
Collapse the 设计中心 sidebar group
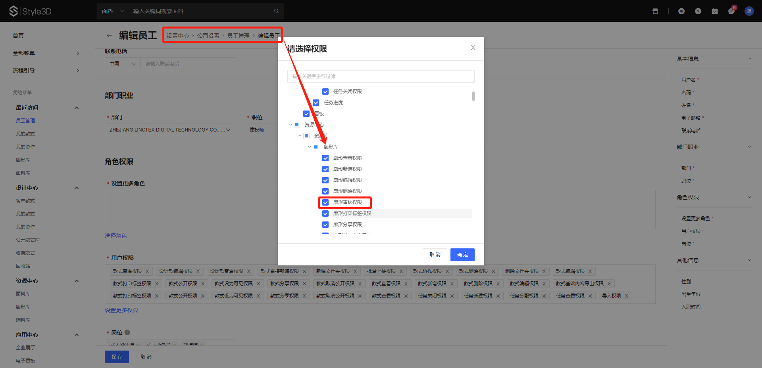[77, 188]
